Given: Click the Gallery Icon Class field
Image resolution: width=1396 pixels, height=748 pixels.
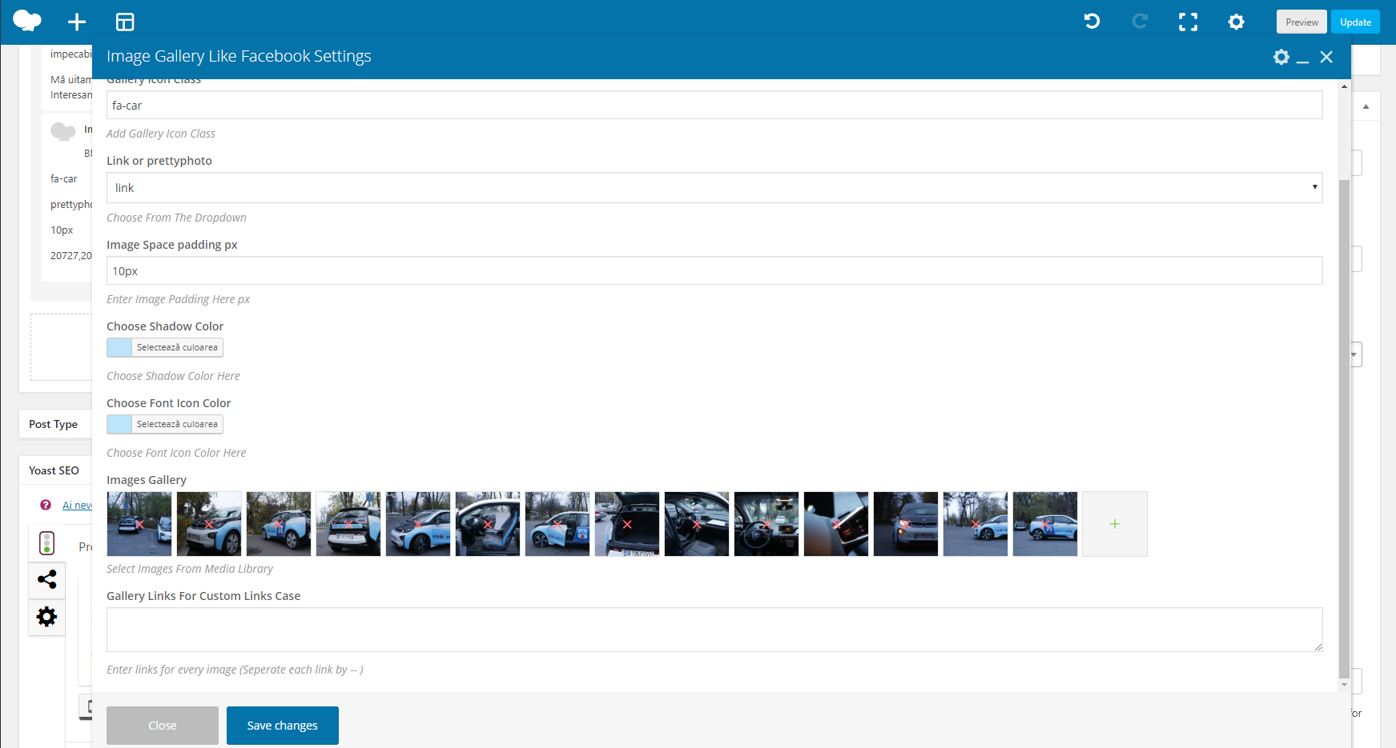Looking at the screenshot, I should coord(714,105).
